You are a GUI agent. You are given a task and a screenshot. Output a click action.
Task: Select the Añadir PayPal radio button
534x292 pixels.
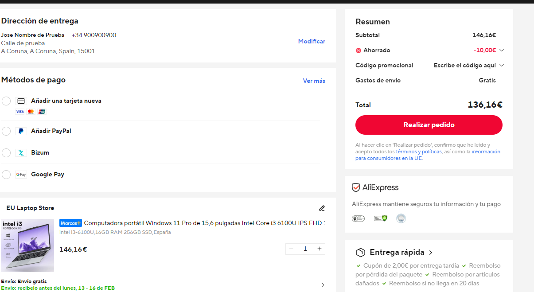pyautogui.click(x=6, y=131)
